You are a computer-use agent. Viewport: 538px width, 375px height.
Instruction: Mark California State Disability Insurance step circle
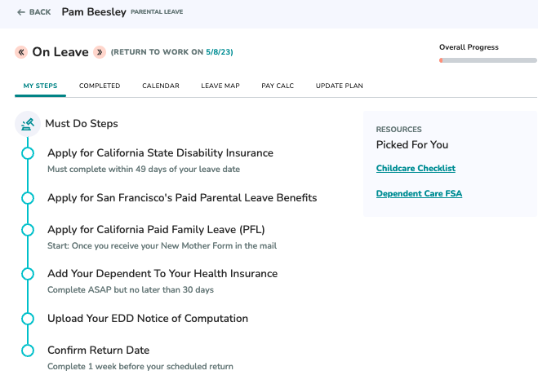(x=28, y=153)
